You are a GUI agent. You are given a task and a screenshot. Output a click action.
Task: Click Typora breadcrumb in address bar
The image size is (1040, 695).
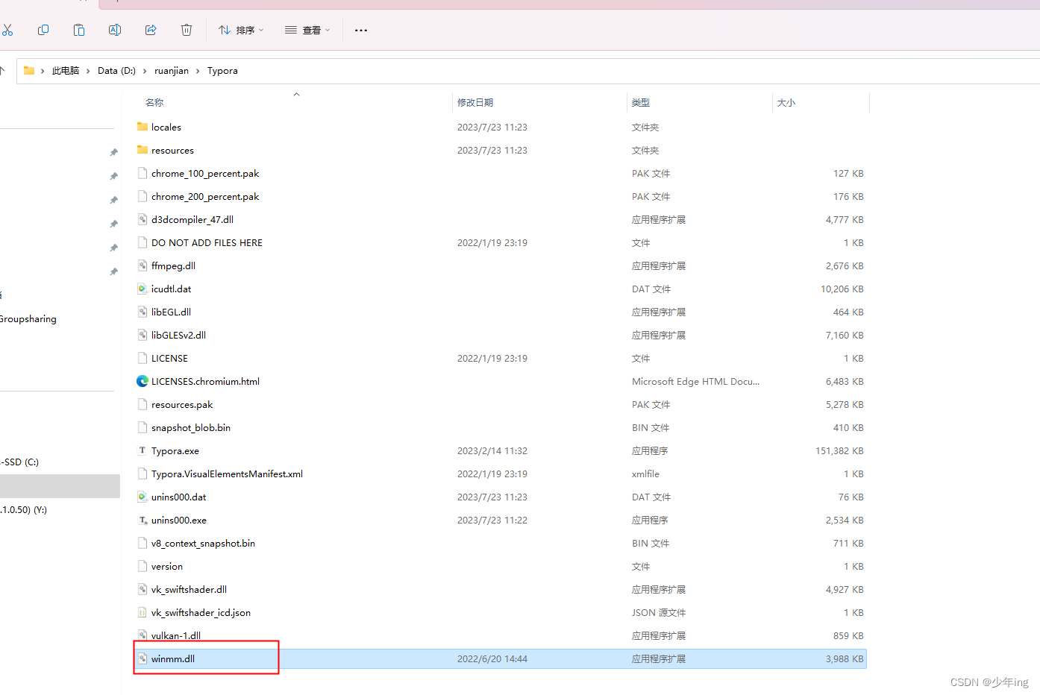pos(222,71)
